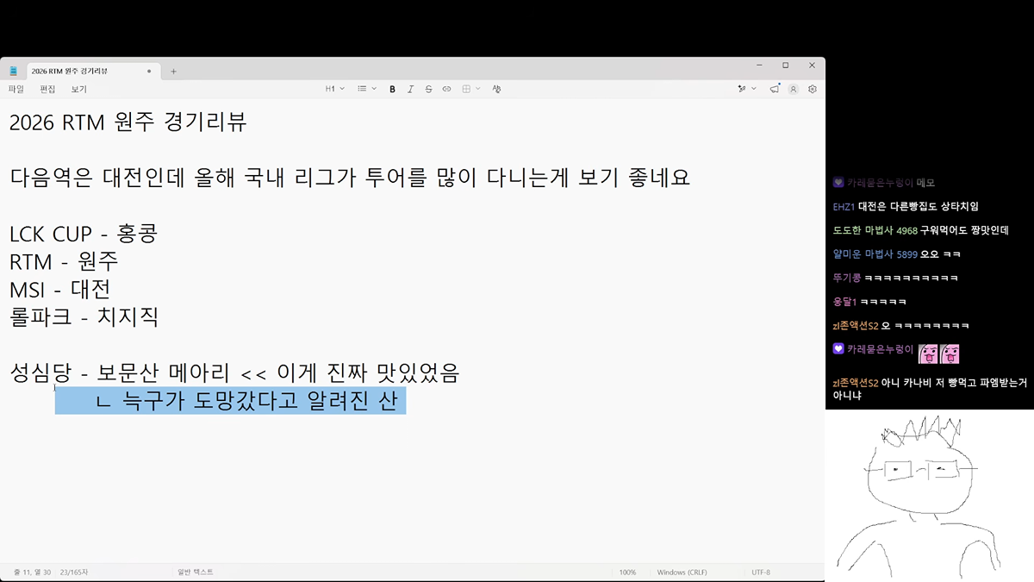Maximize the Notepad window
The image size is (1034, 582).
tap(785, 66)
